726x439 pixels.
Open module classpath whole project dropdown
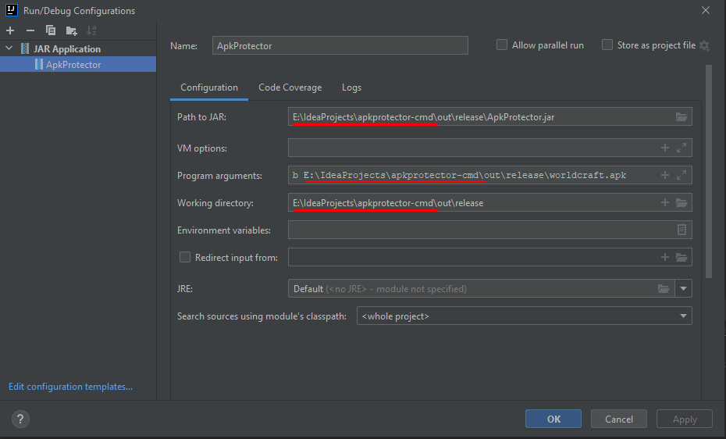[x=524, y=316]
